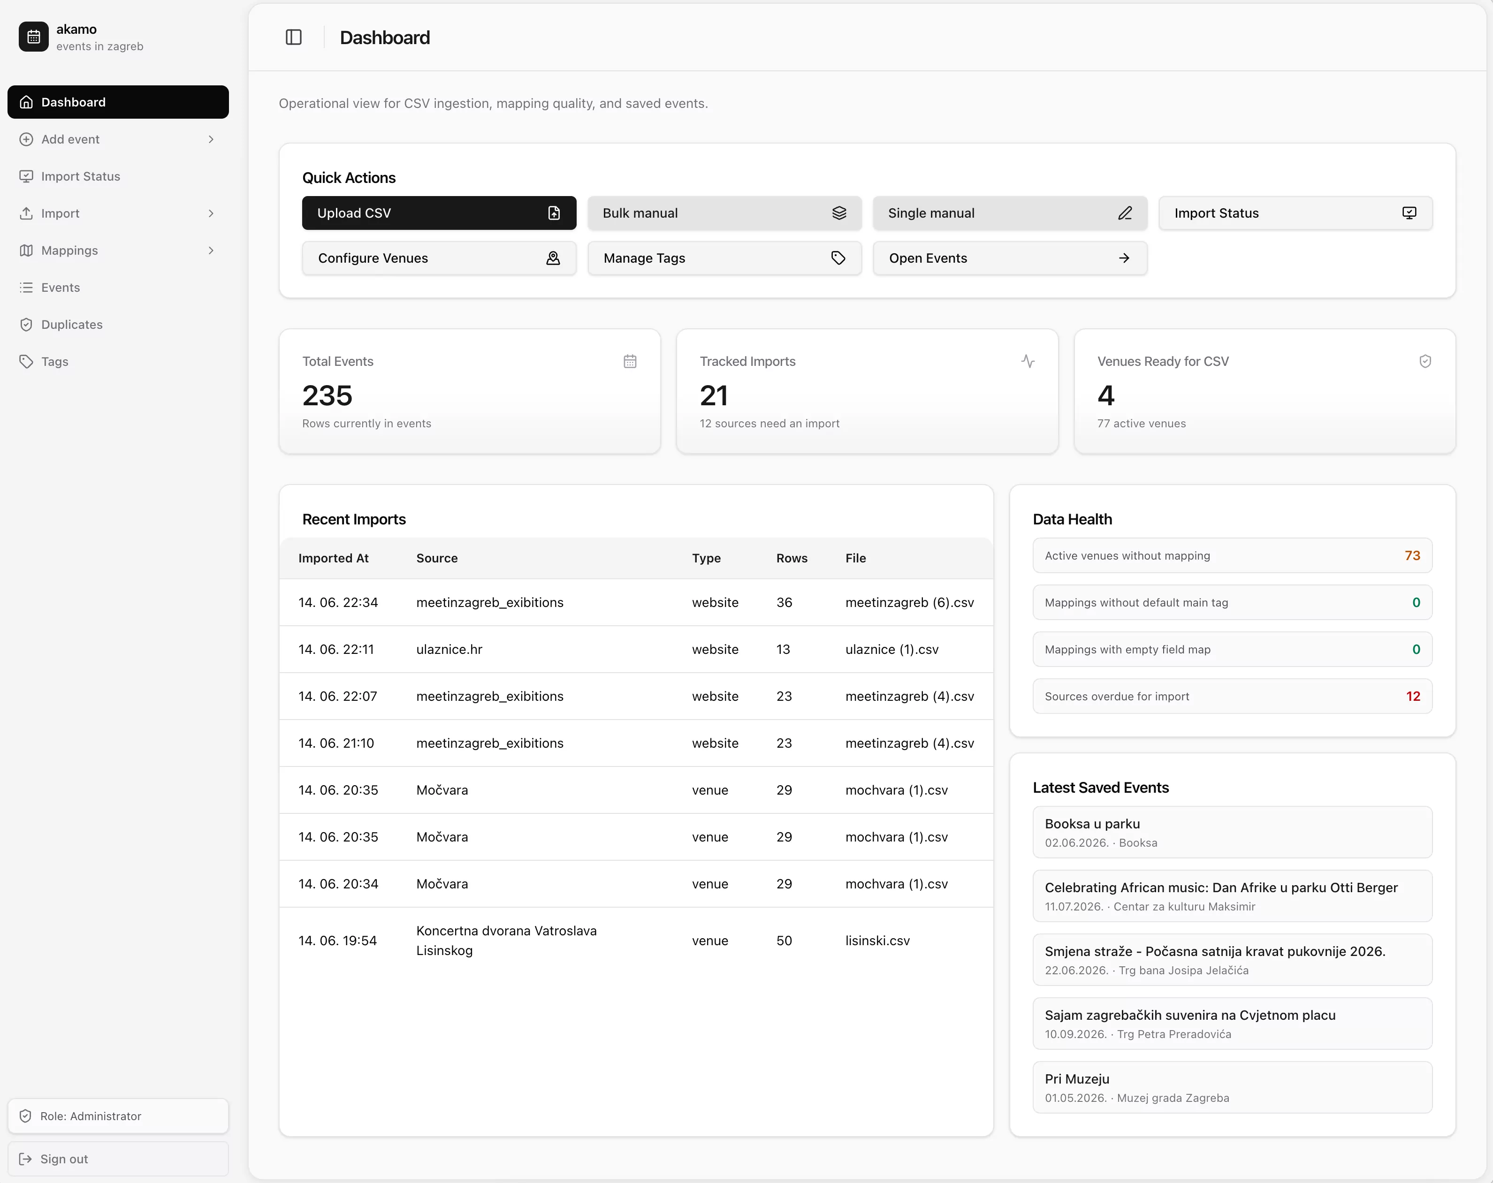Click the Import Status monitor icon in sidebar
This screenshot has width=1493, height=1183.
click(x=26, y=176)
